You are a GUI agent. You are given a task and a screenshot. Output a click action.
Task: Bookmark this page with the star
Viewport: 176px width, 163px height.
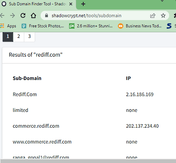click(163, 16)
